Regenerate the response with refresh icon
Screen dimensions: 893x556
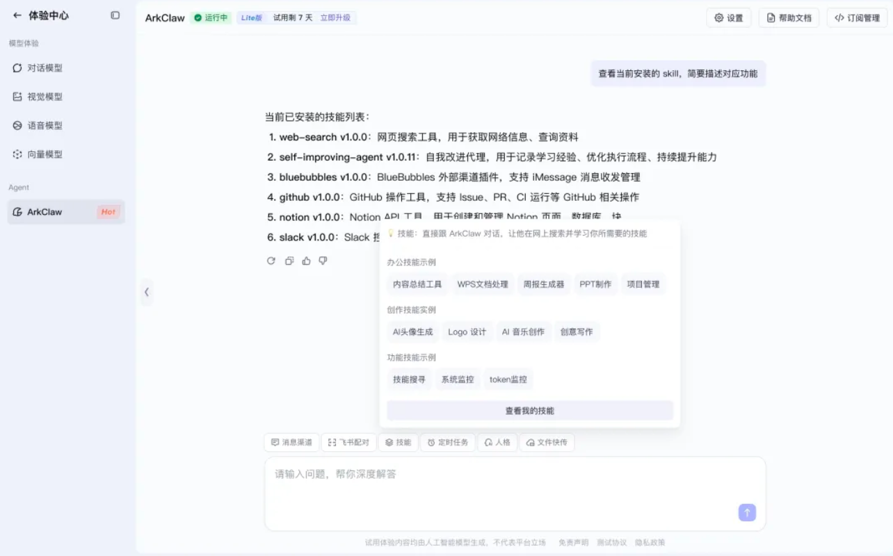coord(271,261)
